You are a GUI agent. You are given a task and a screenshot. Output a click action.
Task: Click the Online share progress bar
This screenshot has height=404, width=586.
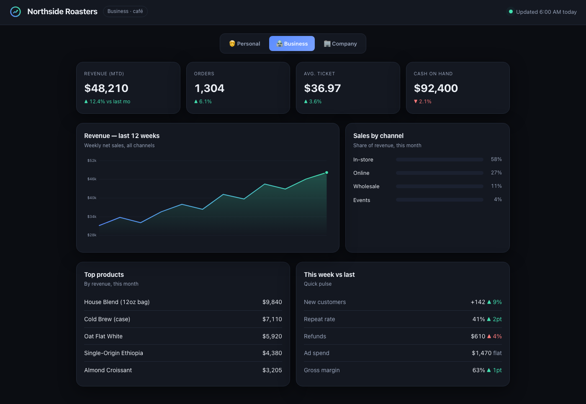439,173
